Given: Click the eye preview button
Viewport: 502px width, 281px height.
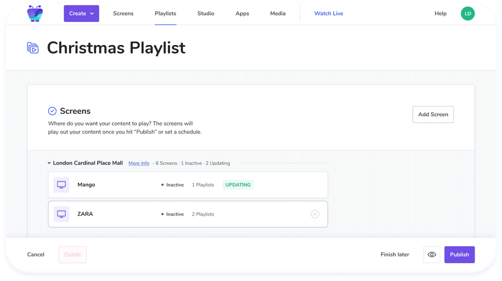Looking at the screenshot, I should click(x=431, y=254).
